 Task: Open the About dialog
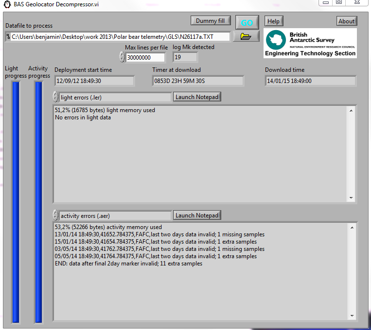click(346, 21)
